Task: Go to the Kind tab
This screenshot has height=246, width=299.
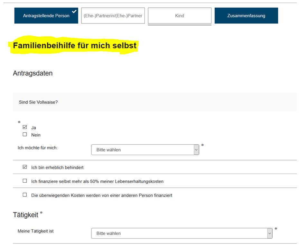Action: [180, 16]
